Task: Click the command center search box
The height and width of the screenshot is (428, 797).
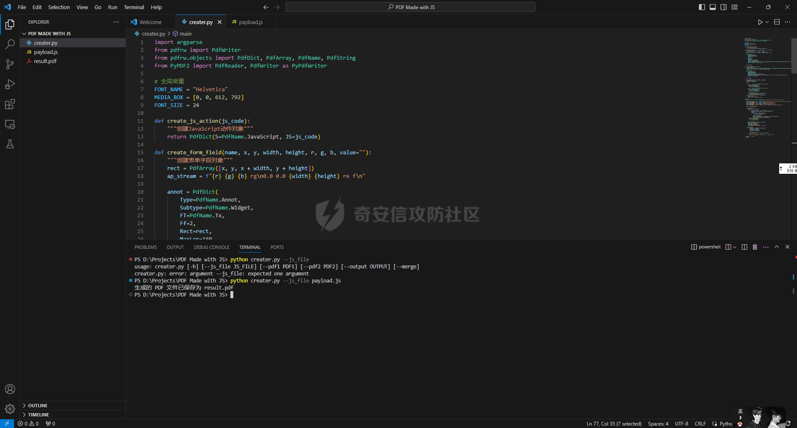Action: coord(410,7)
